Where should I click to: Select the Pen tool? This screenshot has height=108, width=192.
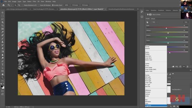pos(2,61)
